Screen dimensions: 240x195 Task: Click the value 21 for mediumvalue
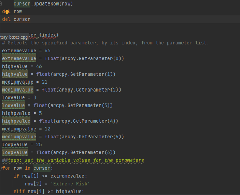tap(45, 82)
